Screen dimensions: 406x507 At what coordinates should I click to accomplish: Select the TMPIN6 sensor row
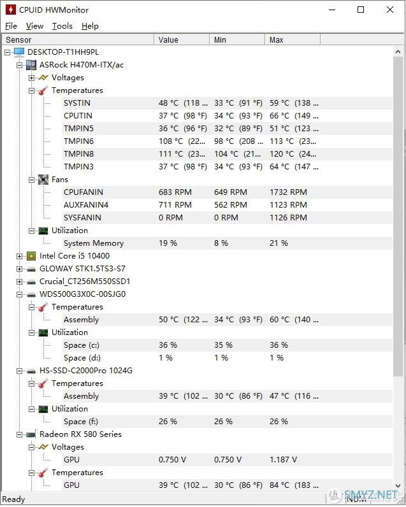pyautogui.click(x=226, y=141)
